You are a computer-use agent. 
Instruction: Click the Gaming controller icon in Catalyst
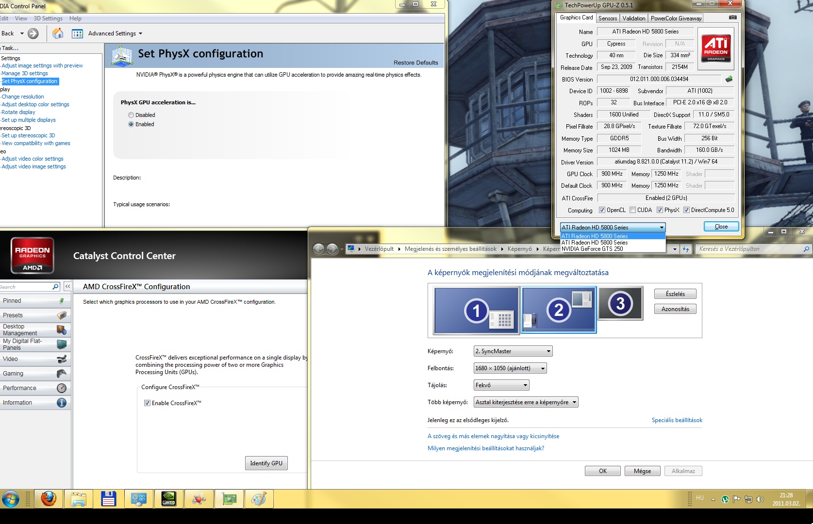pos(62,374)
